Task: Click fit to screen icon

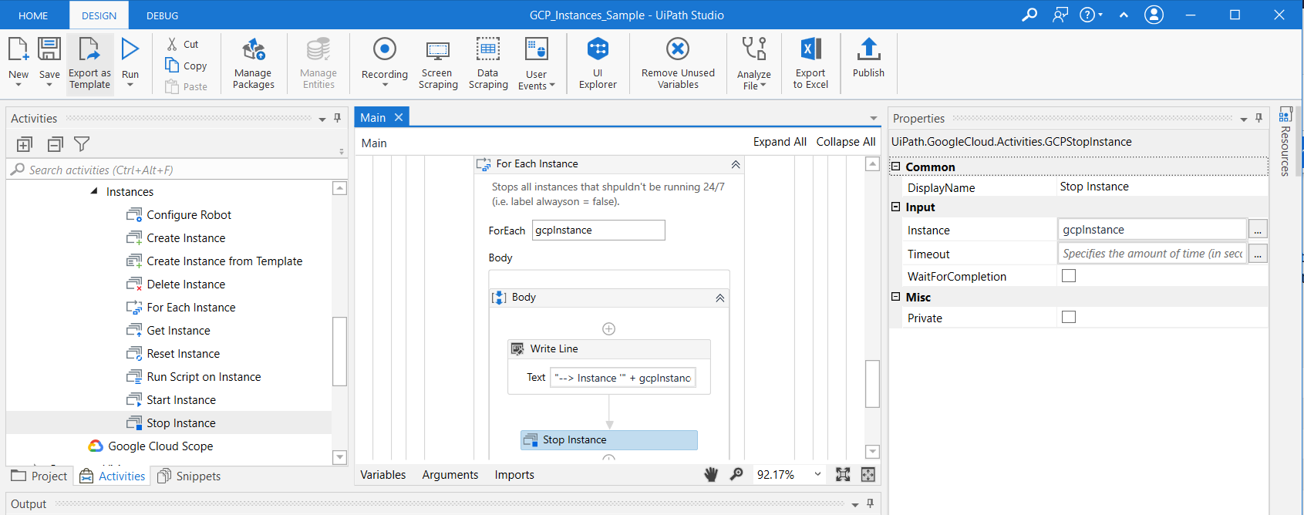Action: pyautogui.click(x=843, y=474)
